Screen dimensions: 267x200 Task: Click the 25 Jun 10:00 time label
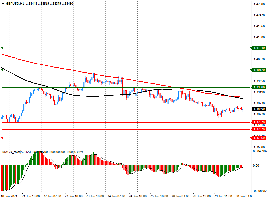(x=159, y=196)
